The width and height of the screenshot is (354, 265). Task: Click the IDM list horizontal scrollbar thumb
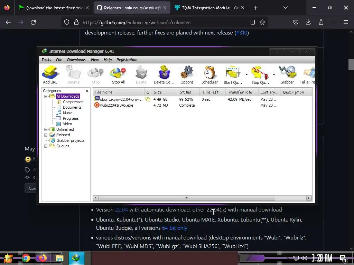(x=186, y=198)
